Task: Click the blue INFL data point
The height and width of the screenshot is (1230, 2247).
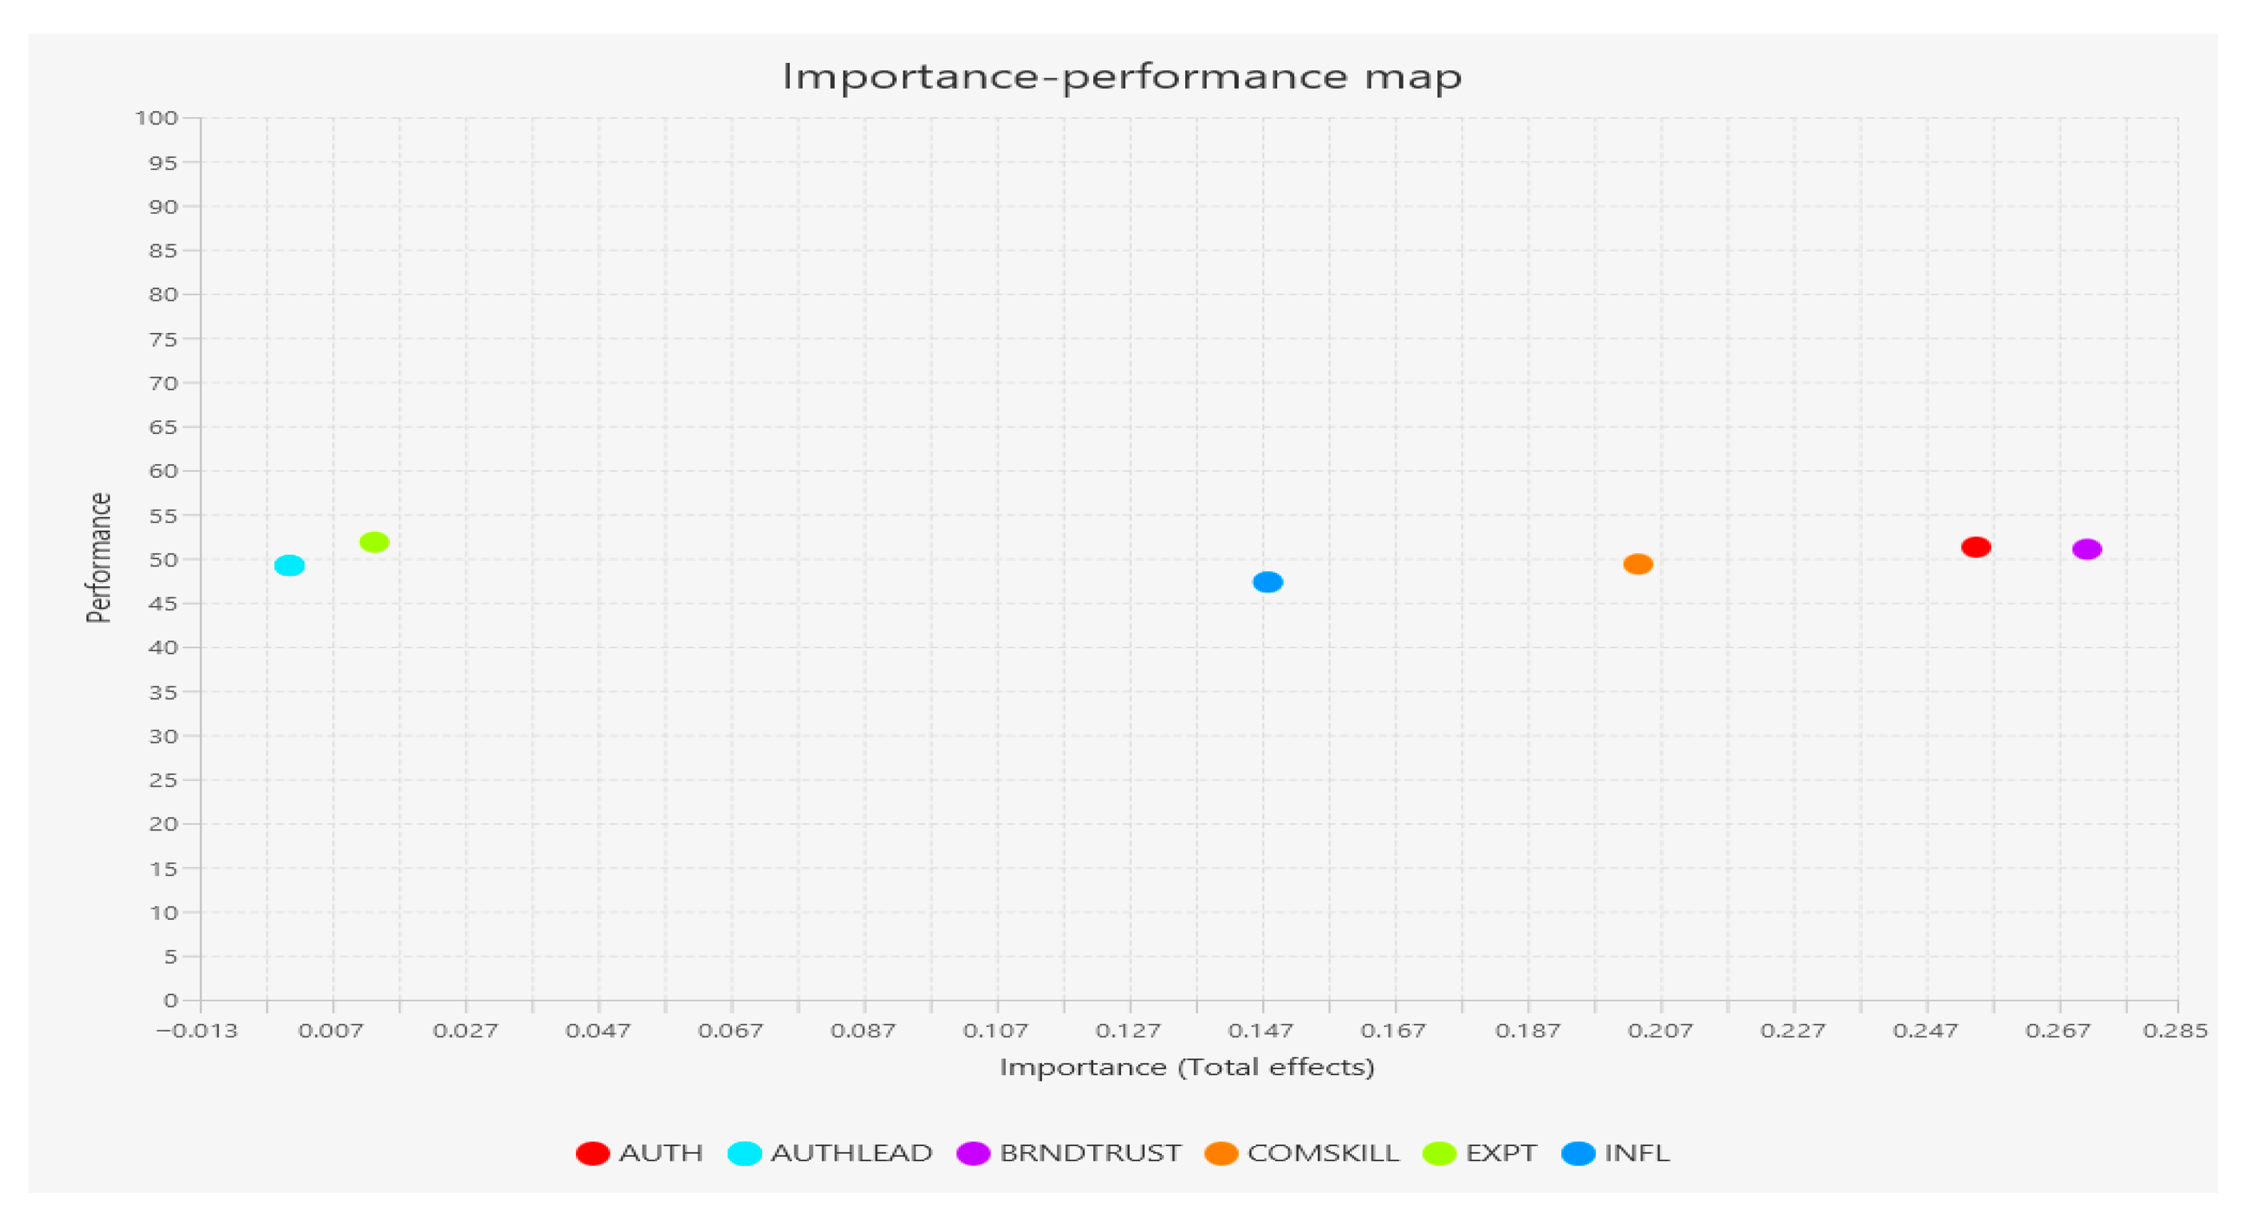Action: coord(1267,581)
